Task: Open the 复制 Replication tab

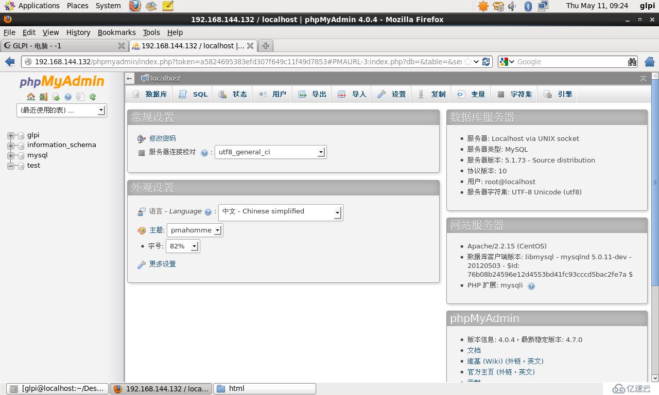Action: [431, 94]
